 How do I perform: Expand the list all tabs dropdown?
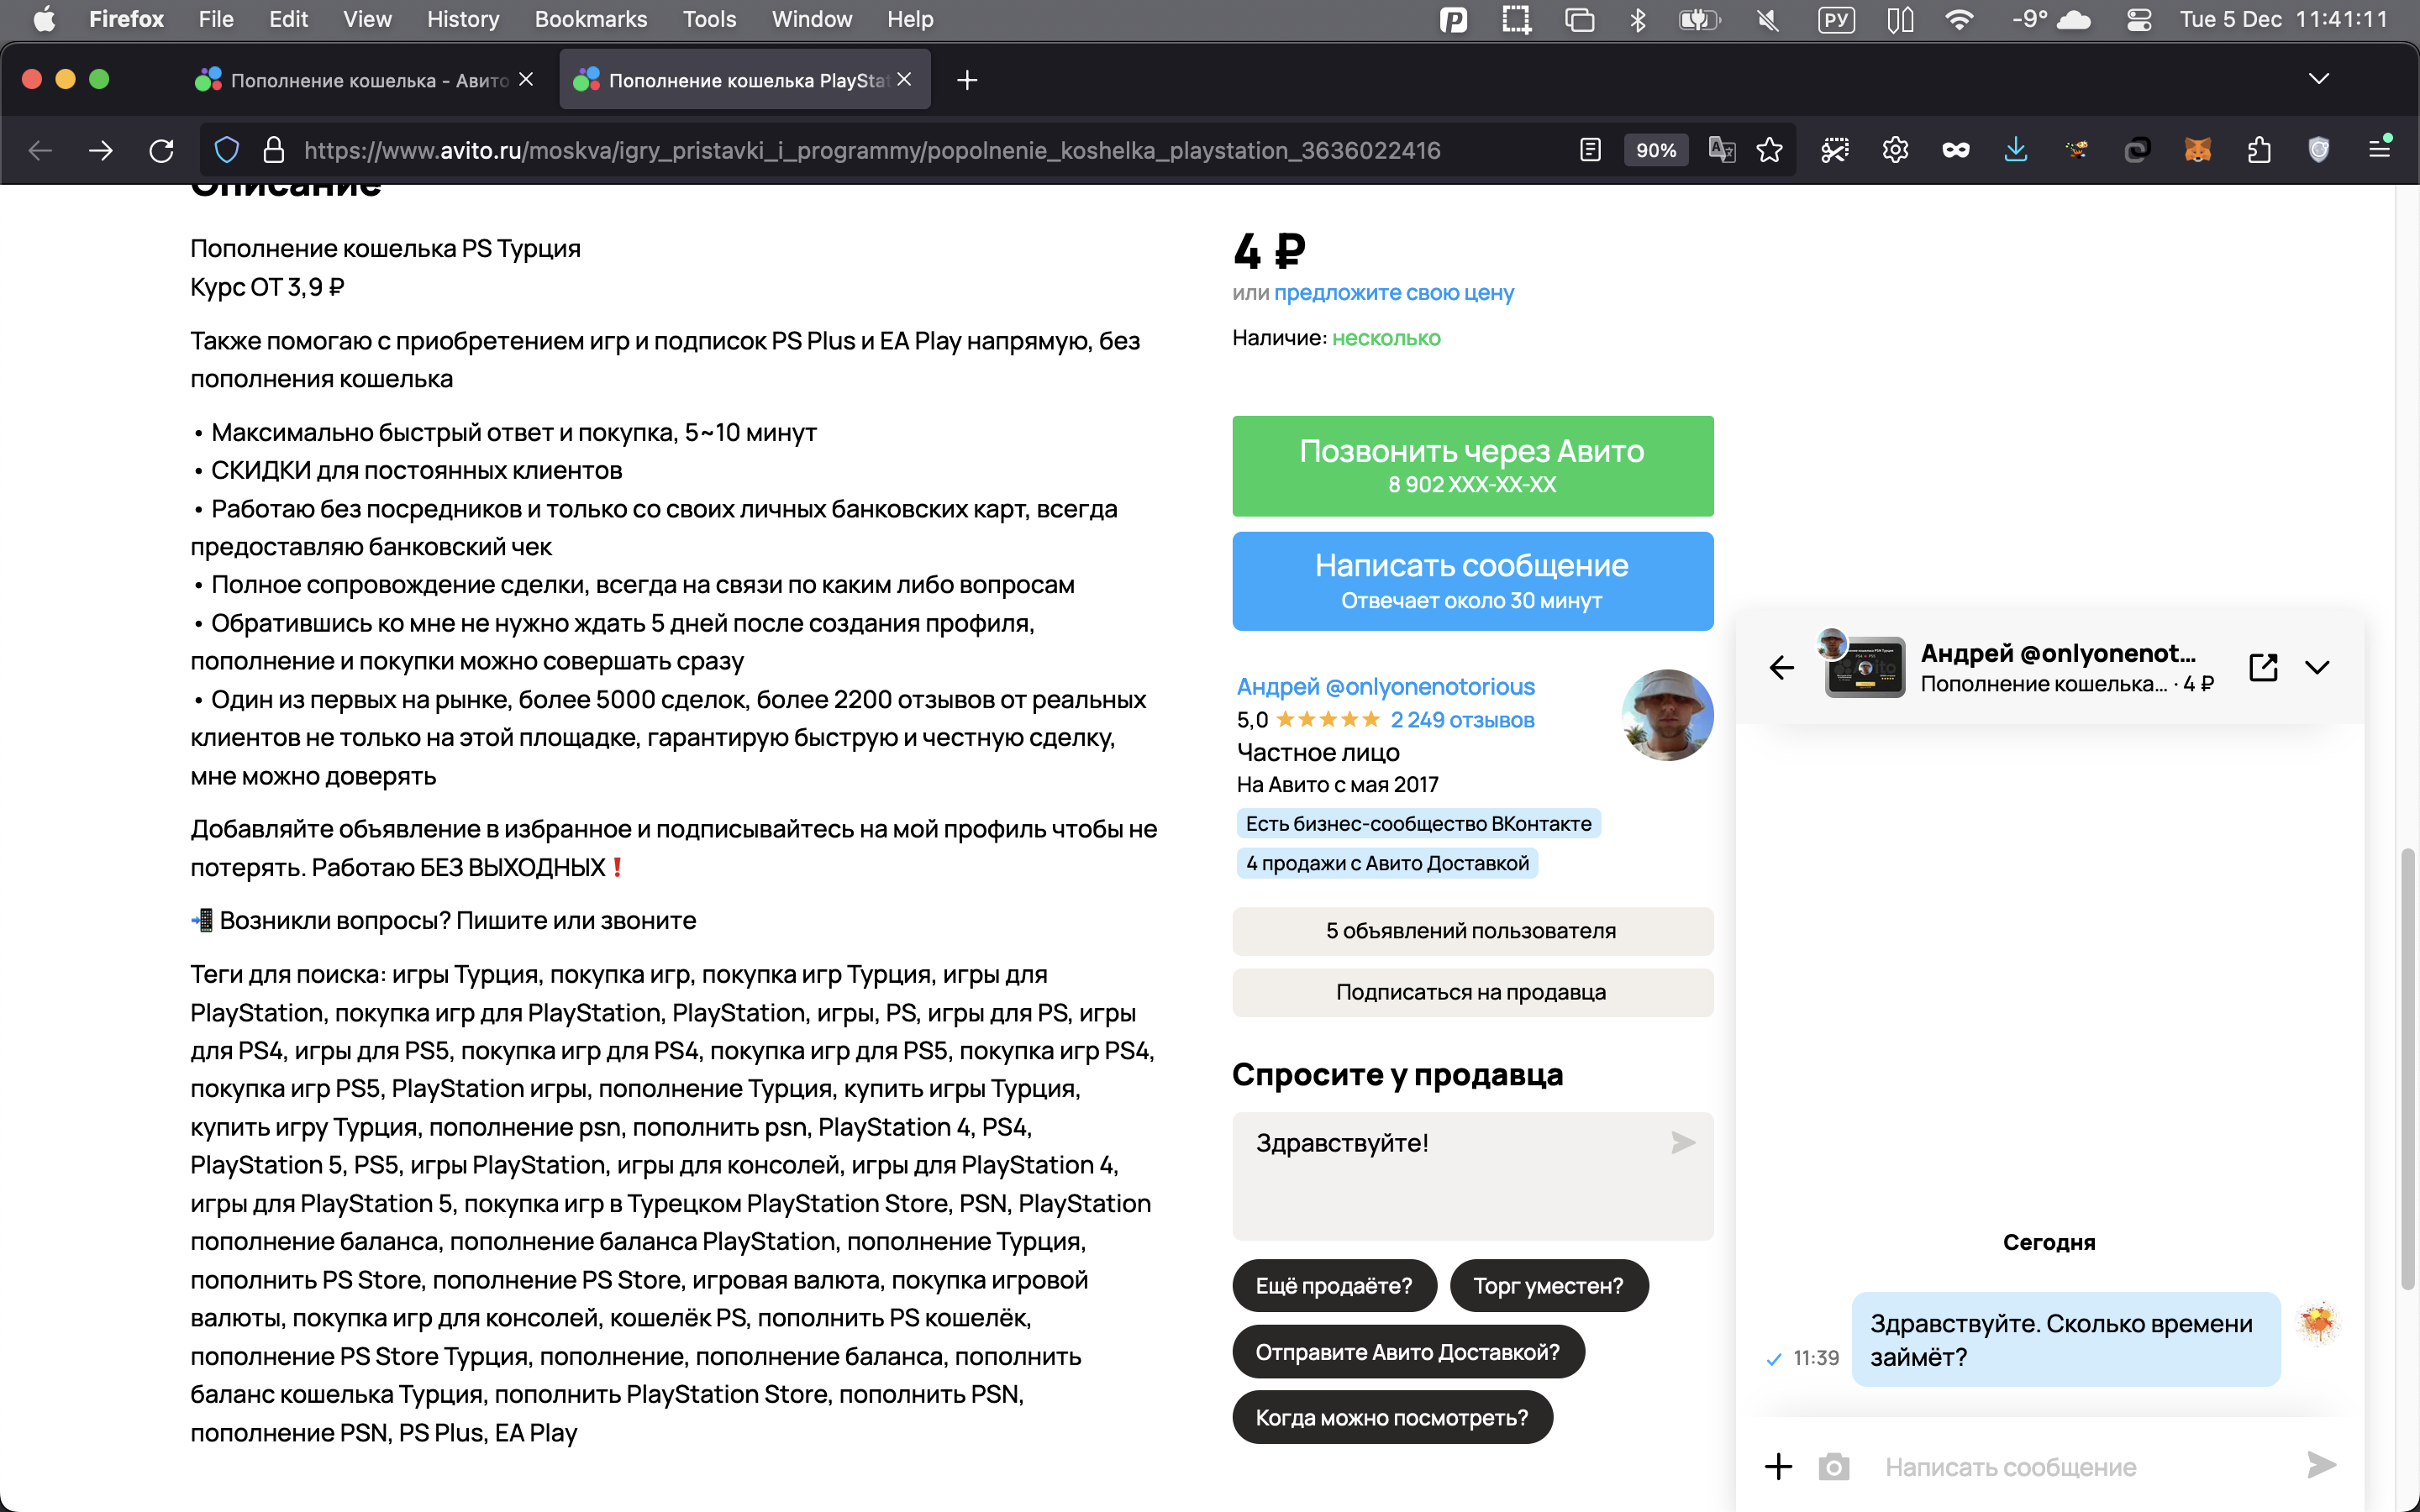point(2318,79)
